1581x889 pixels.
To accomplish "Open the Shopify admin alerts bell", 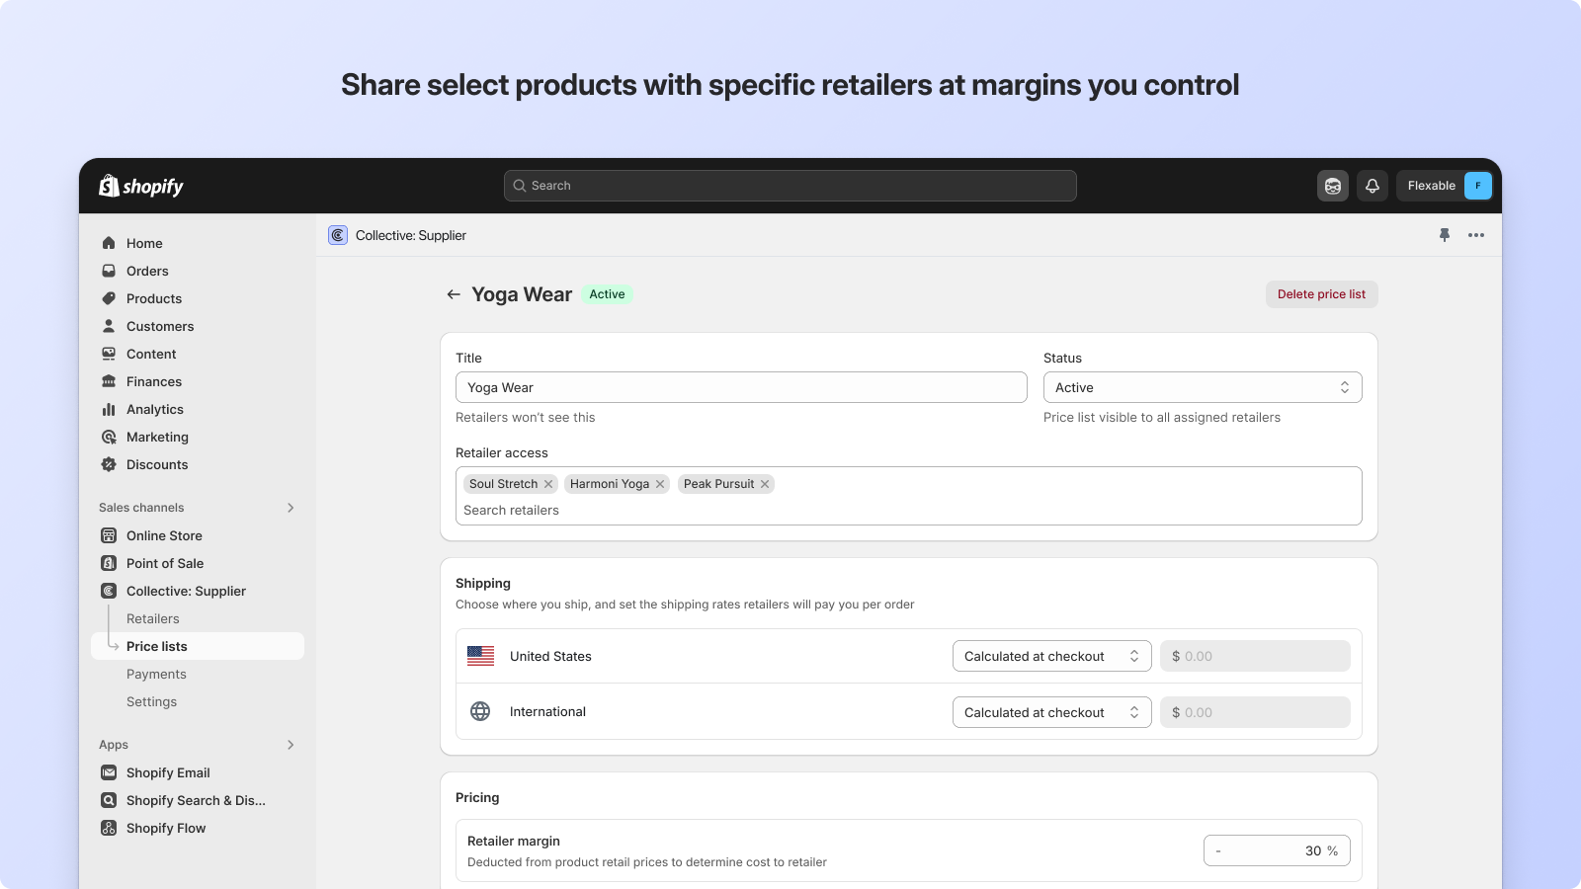I will pyautogui.click(x=1373, y=185).
